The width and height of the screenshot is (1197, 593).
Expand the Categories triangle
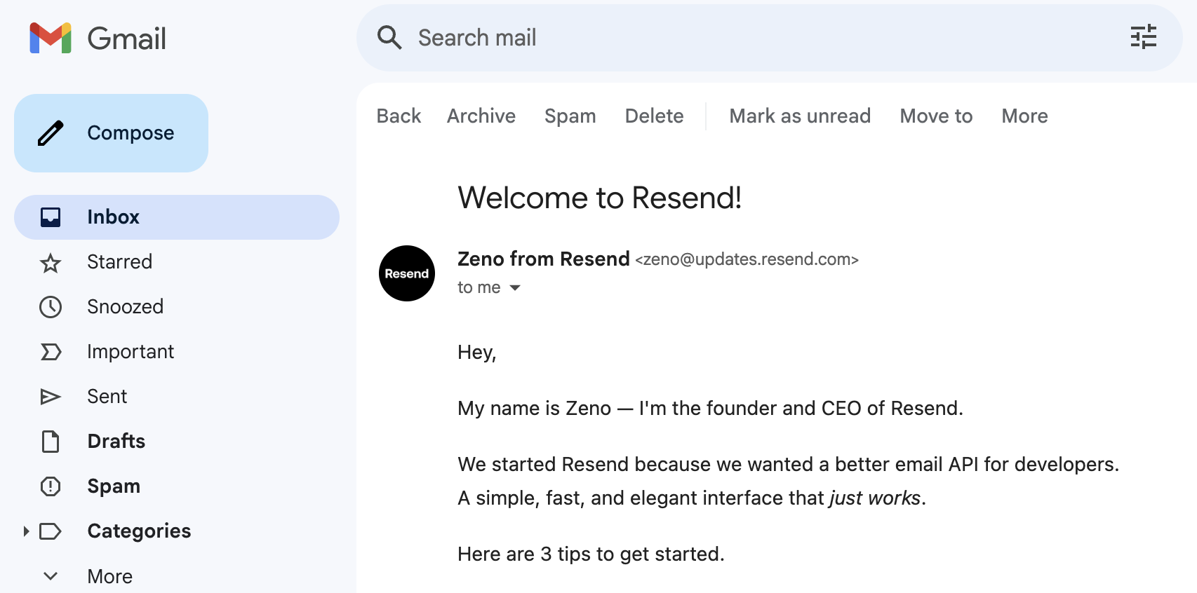pyautogui.click(x=26, y=531)
